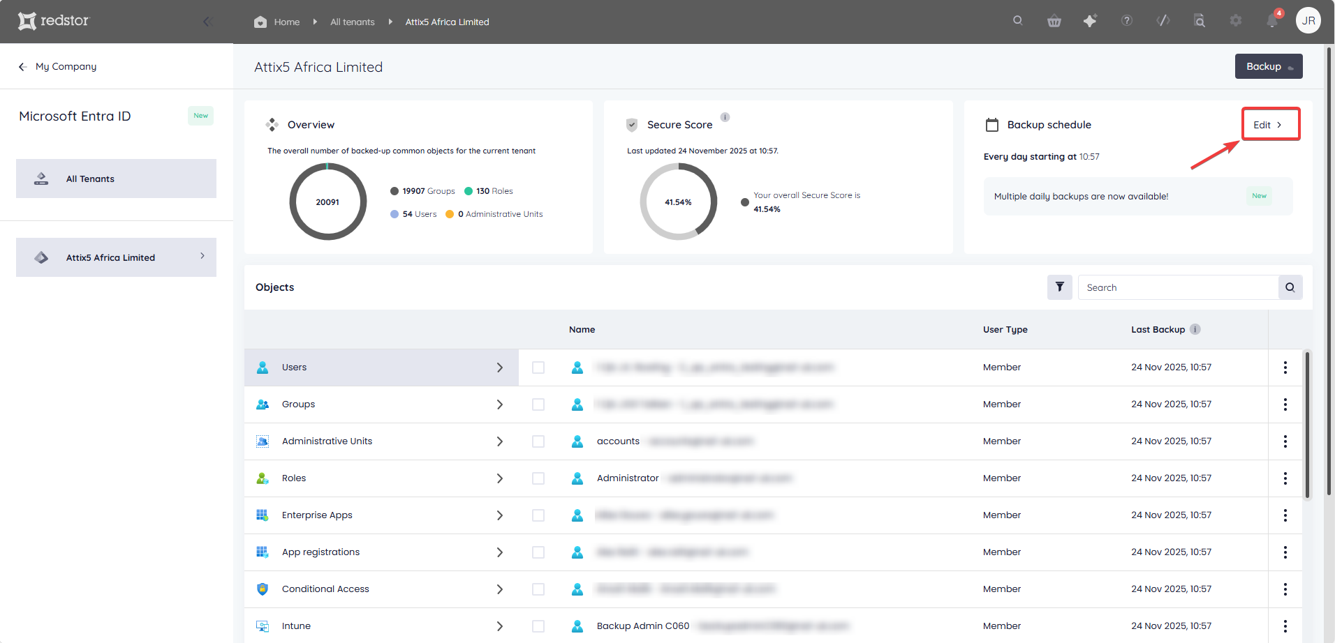The height and width of the screenshot is (643, 1335).
Task: Click the Secure Score 41.54% gauge
Action: (x=679, y=202)
